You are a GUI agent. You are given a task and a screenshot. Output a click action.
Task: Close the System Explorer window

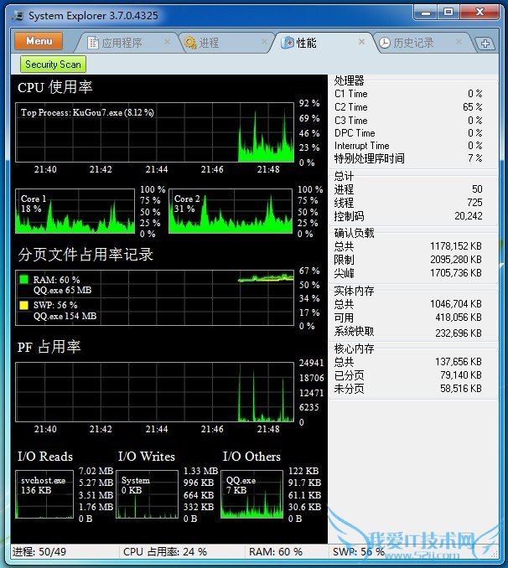[x=480, y=13]
